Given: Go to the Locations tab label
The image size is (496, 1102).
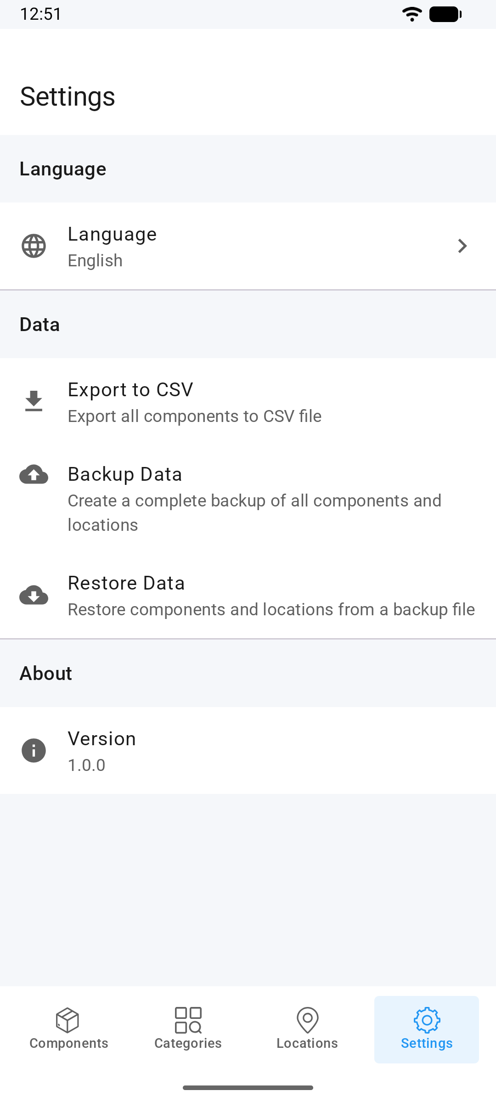Looking at the screenshot, I should click(x=307, y=1043).
